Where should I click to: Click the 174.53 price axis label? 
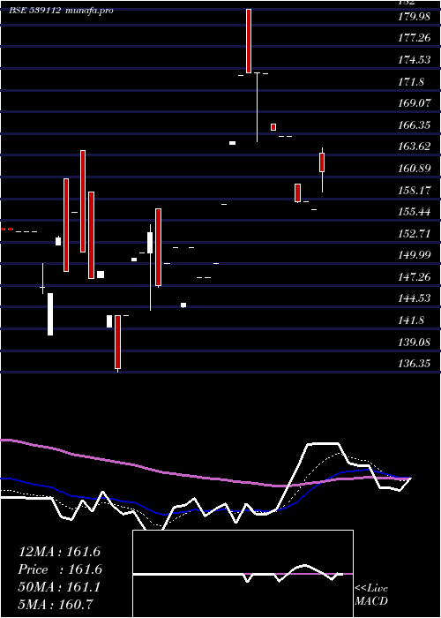(415, 60)
